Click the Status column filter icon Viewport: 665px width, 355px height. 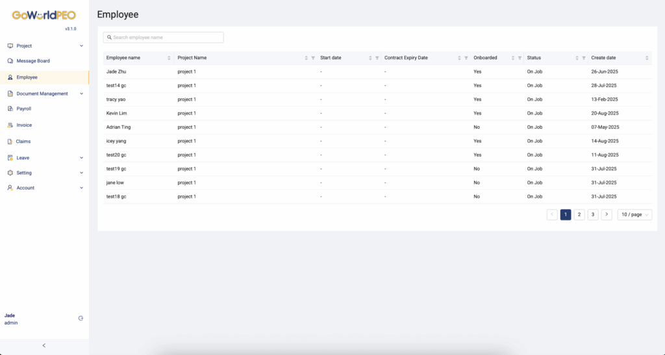[584, 58]
